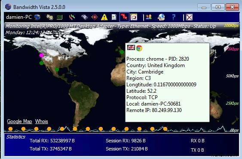Image resolution: width=242 pixels, height=159 pixels.
Task: Click the Bandwidth Vista title bar globe icon
Action: tap(8, 7)
